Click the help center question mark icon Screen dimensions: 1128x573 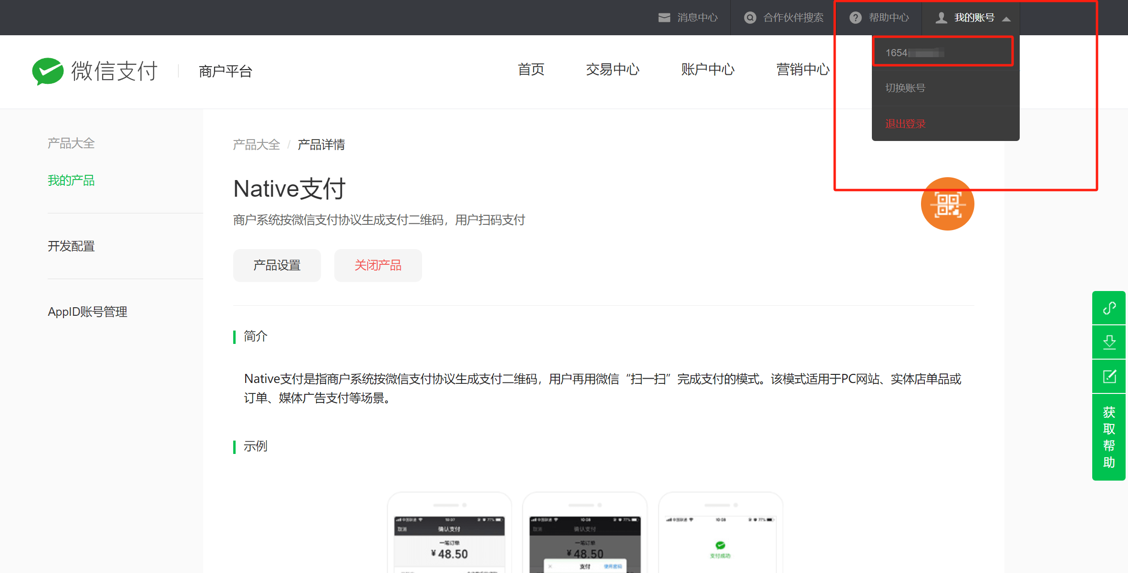pyautogui.click(x=856, y=18)
